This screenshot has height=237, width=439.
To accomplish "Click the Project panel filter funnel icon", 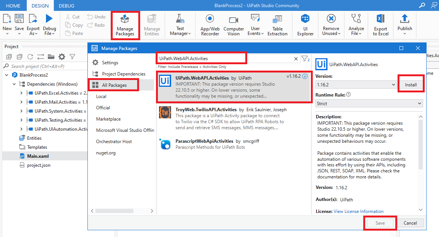I will (72, 57).
